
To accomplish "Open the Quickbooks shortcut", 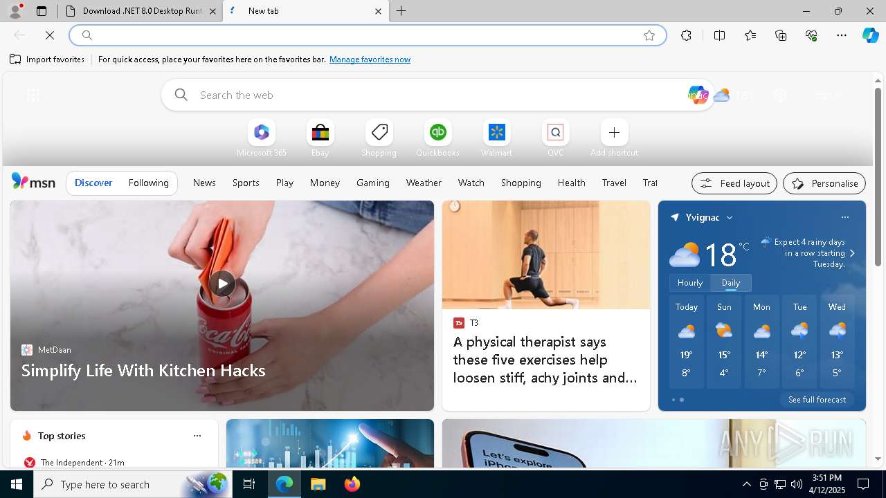I will pos(437,138).
